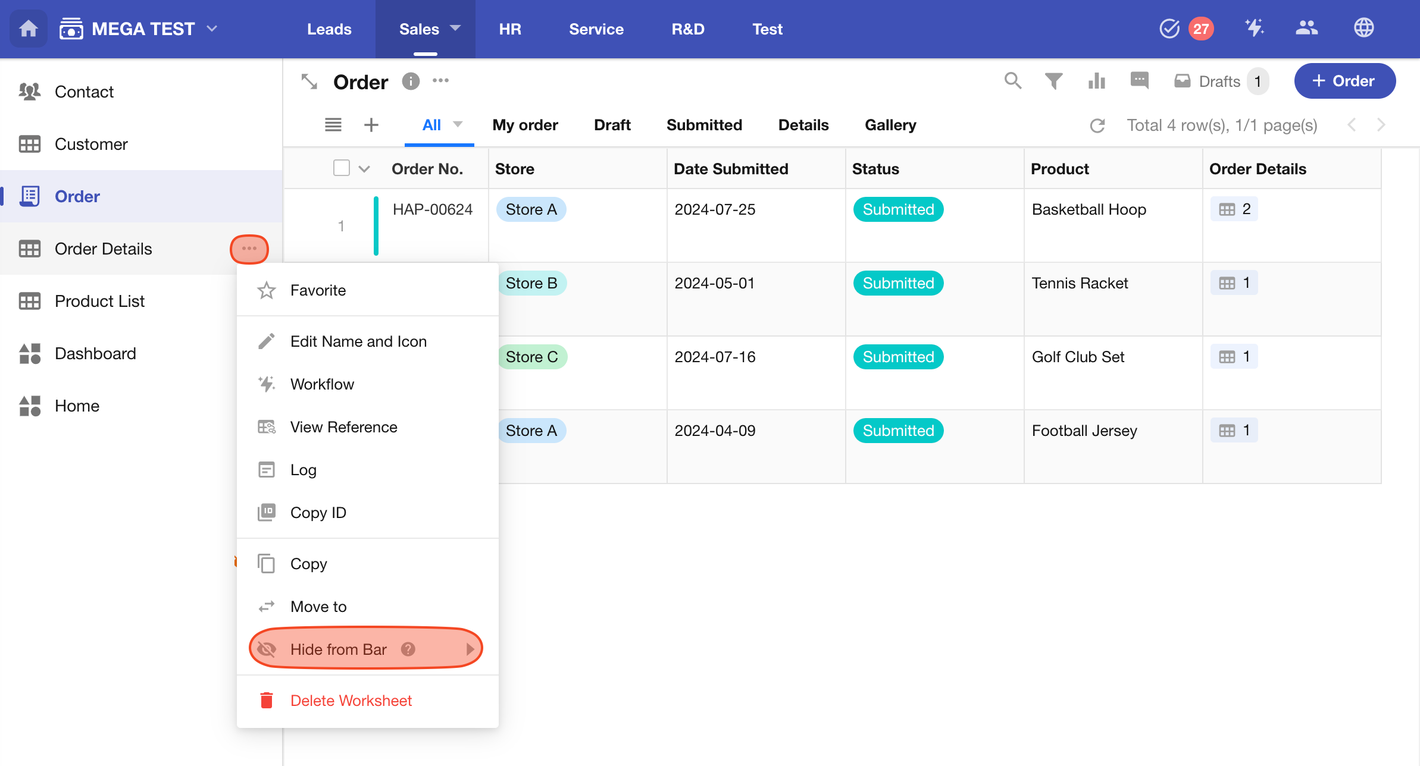The width and height of the screenshot is (1420, 766).
Task: Click Delete Worksheet in the menu
Action: 351,701
